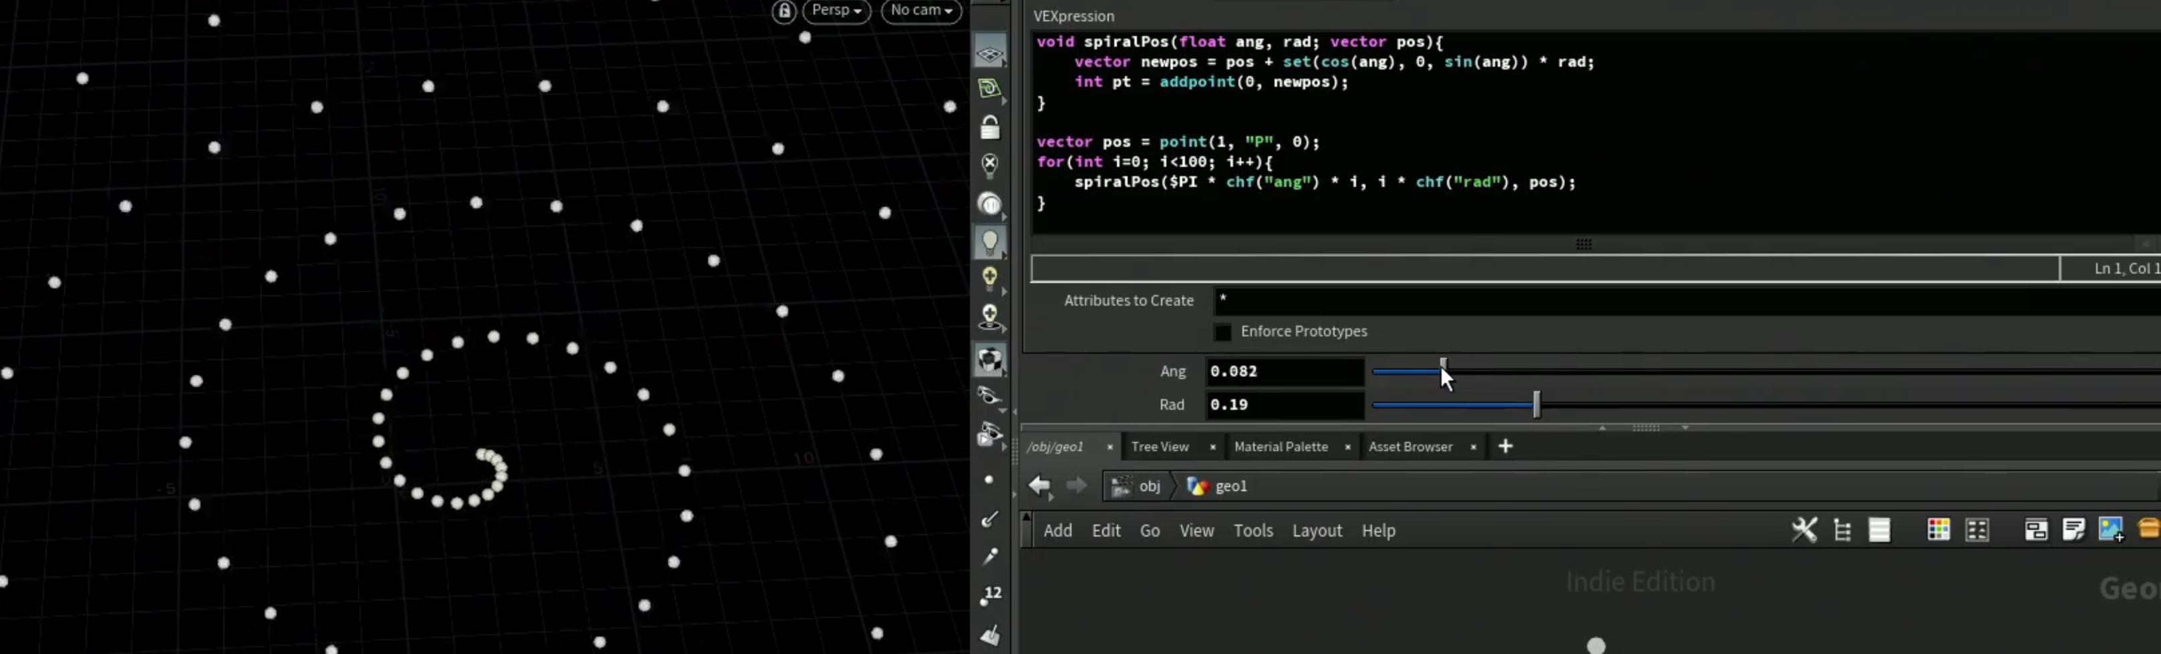This screenshot has width=2161, height=654.
Task: Open the Tools menu in network editor
Action: 1253,531
